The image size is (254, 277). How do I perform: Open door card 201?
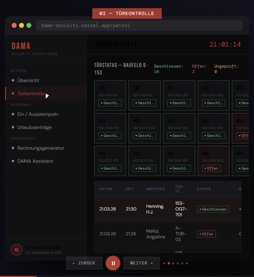pos(179,96)
